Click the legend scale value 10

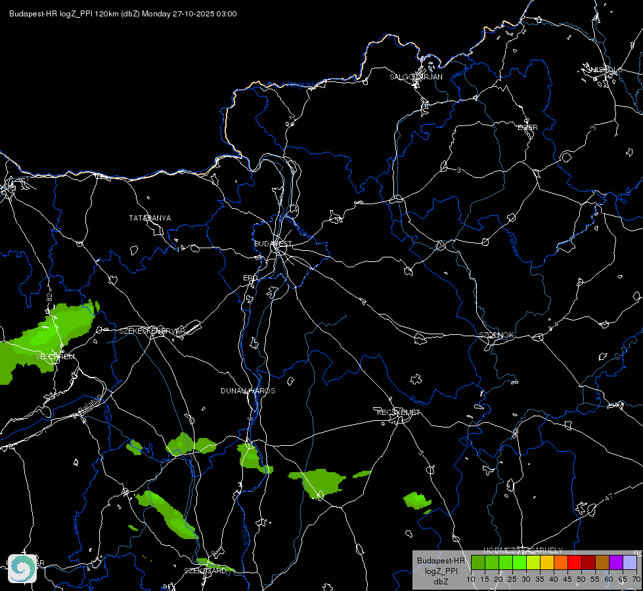point(470,580)
